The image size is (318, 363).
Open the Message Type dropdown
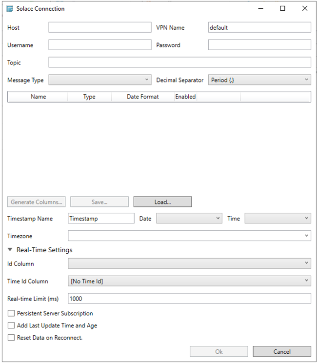pos(100,80)
